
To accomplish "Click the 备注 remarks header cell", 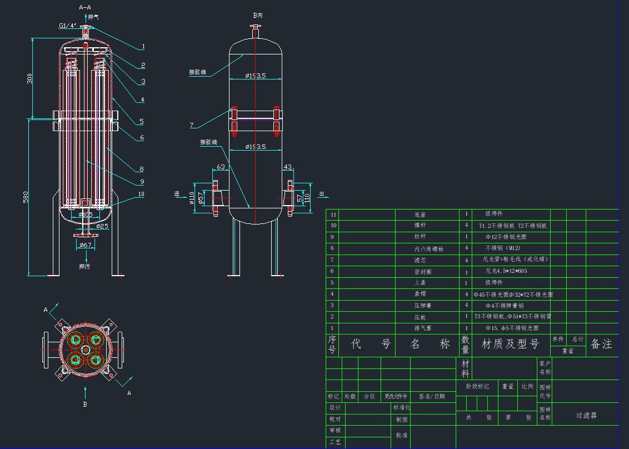I will click(x=601, y=345).
